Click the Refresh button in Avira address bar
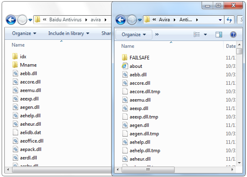 click(229, 20)
